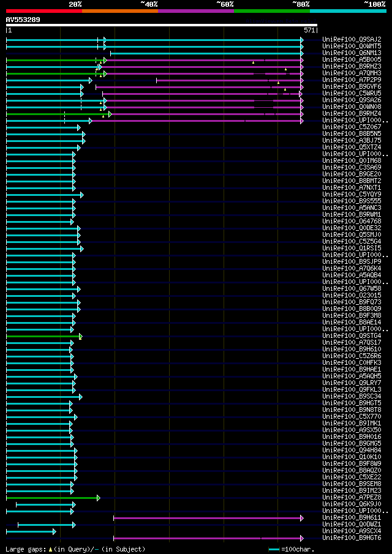This screenshot has height=554, width=392.
Task: Click the UniRef100_B9SJP9 entry
Action: coord(352,261)
